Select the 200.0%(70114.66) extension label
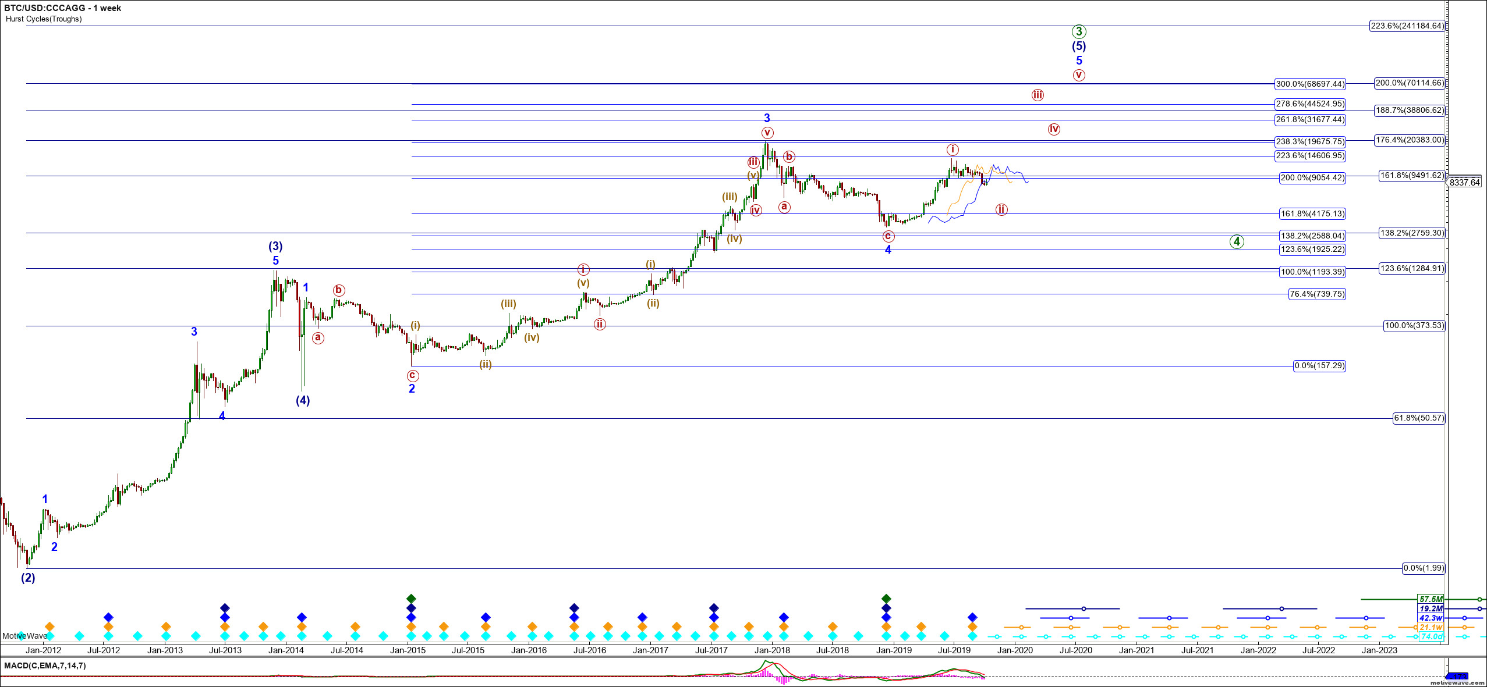The width and height of the screenshot is (1487, 687). point(1410,83)
